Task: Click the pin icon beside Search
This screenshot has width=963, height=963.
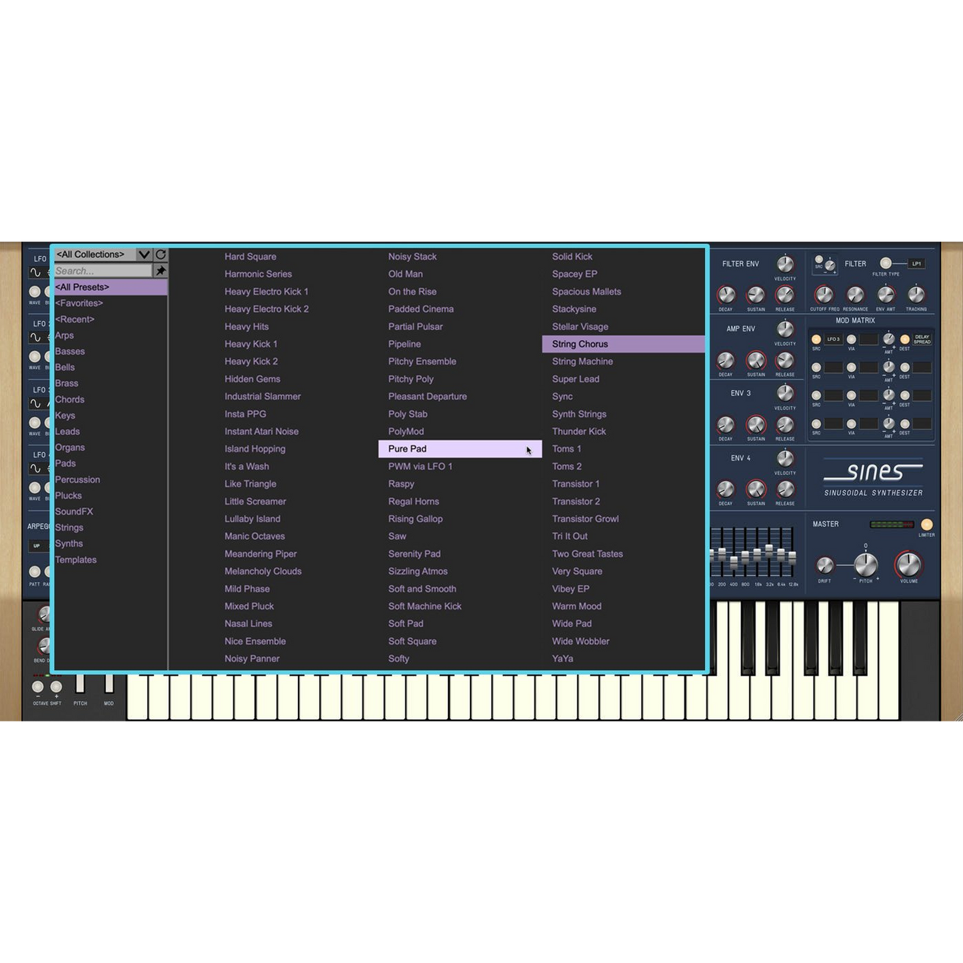Action: [x=161, y=271]
